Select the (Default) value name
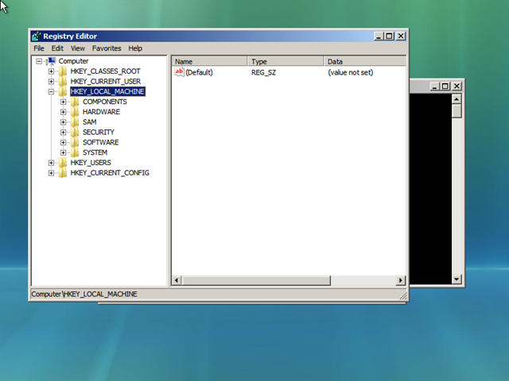 tap(199, 72)
